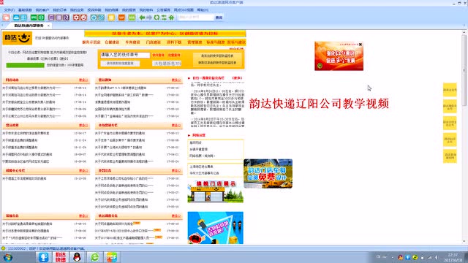Click the 韵达 logo in the page header
Screen dimensions: 468x263
click(x=18, y=38)
